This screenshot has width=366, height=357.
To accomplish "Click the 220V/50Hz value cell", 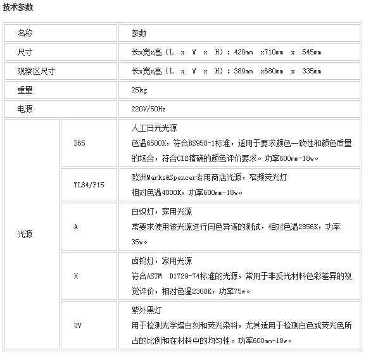I will (239, 109).
